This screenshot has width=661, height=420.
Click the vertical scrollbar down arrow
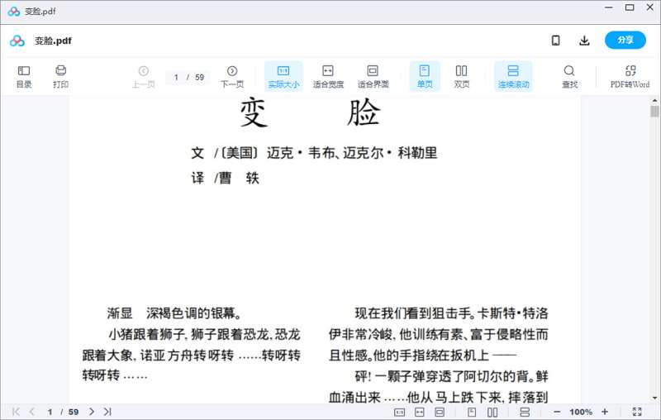tap(654, 399)
